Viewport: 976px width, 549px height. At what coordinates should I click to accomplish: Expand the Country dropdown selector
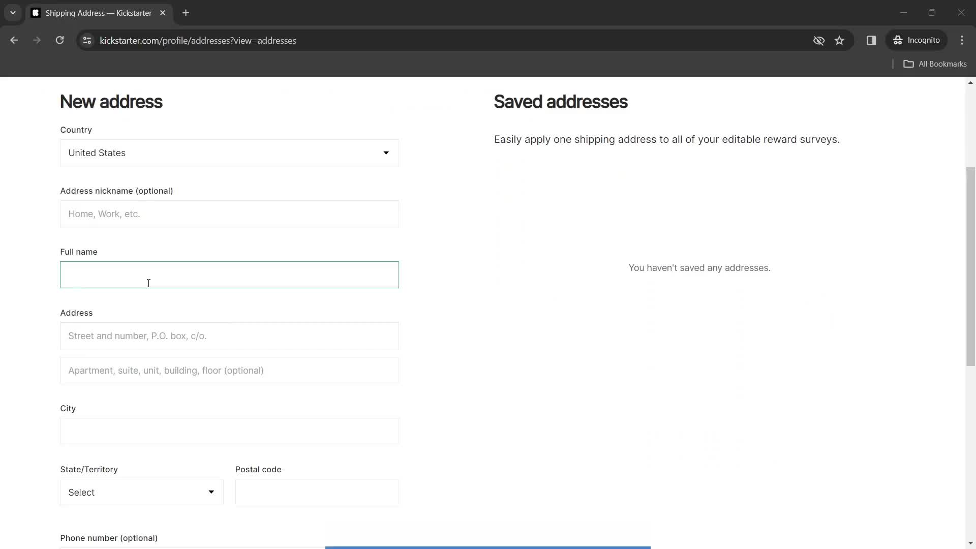pos(230,153)
